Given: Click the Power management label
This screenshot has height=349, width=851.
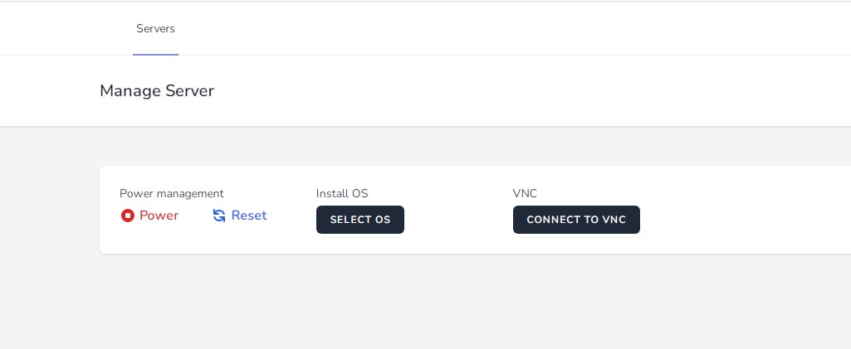Looking at the screenshot, I should [172, 193].
